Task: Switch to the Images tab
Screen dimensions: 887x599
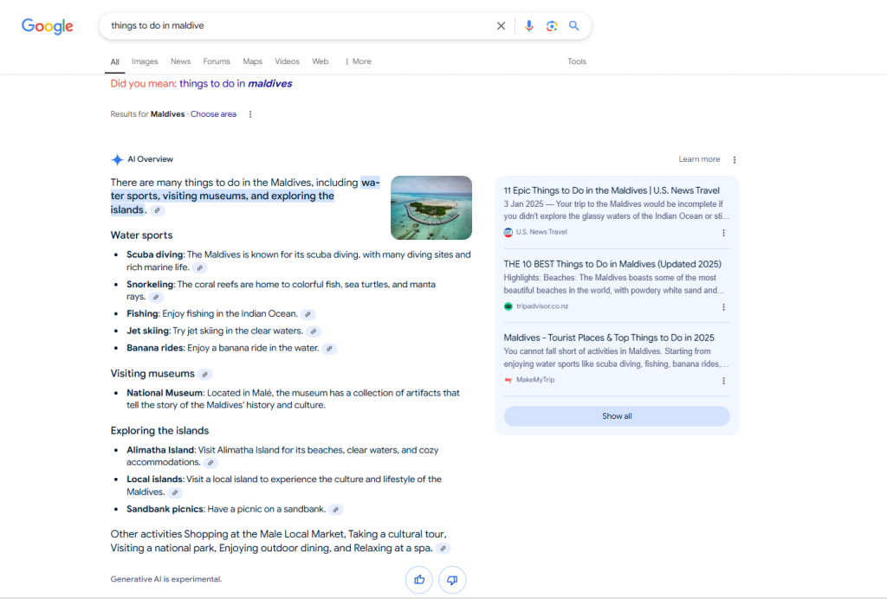Action: [x=145, y=61]
